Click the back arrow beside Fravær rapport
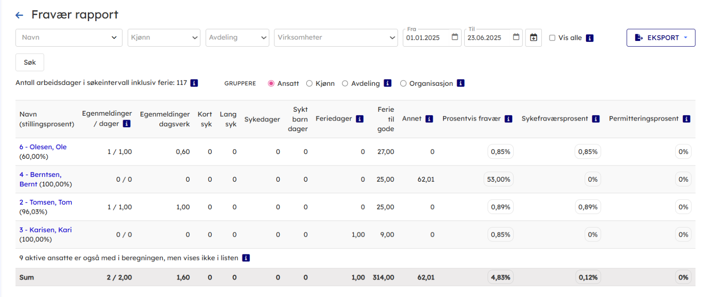 (19, 15)
